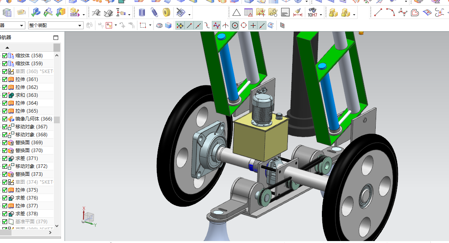Click the navigator scroll up arrow
Image resolution: width=449 pixels, height=243 pixels.
57,55
